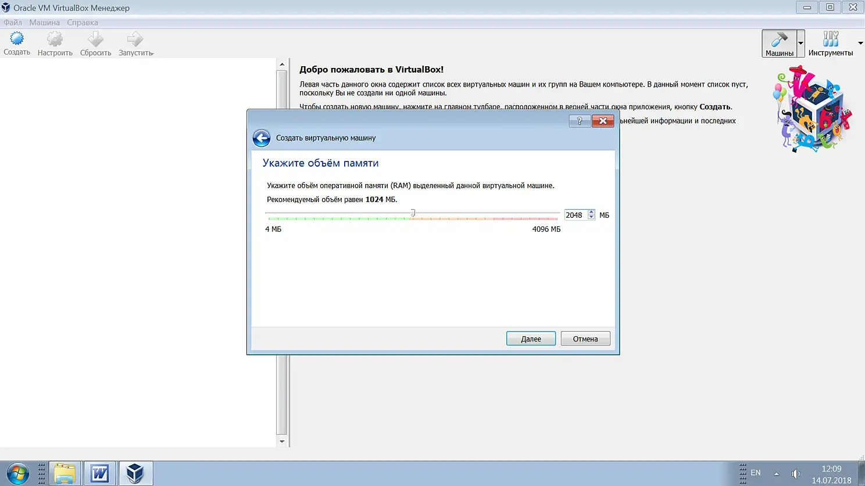This screenshot has width=865, height=486.
Task: Open File Explorer from the taskbar
Action: click(65, 474)
